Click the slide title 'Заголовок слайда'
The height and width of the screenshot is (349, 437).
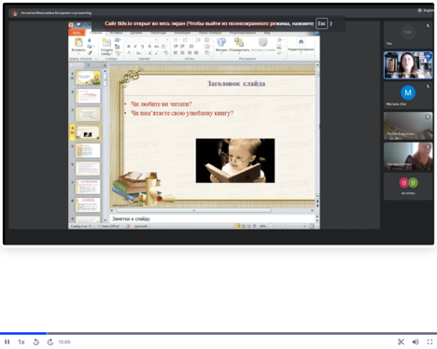coord(236,83)
